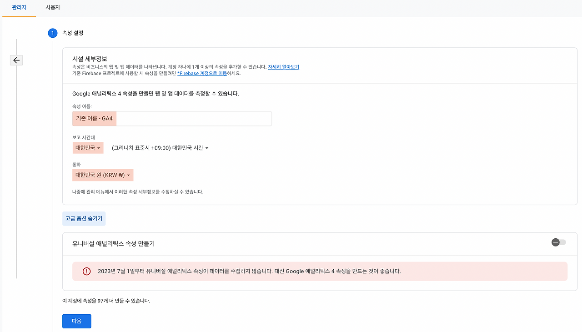Click the 속성을 97개 더 만들 수 있습니다 text
Viewport: 582px width, 332px height.
tap(106, 301)
